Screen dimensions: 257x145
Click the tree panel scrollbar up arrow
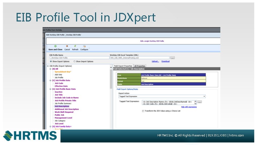pyautogui.click(x=111, y=68)
